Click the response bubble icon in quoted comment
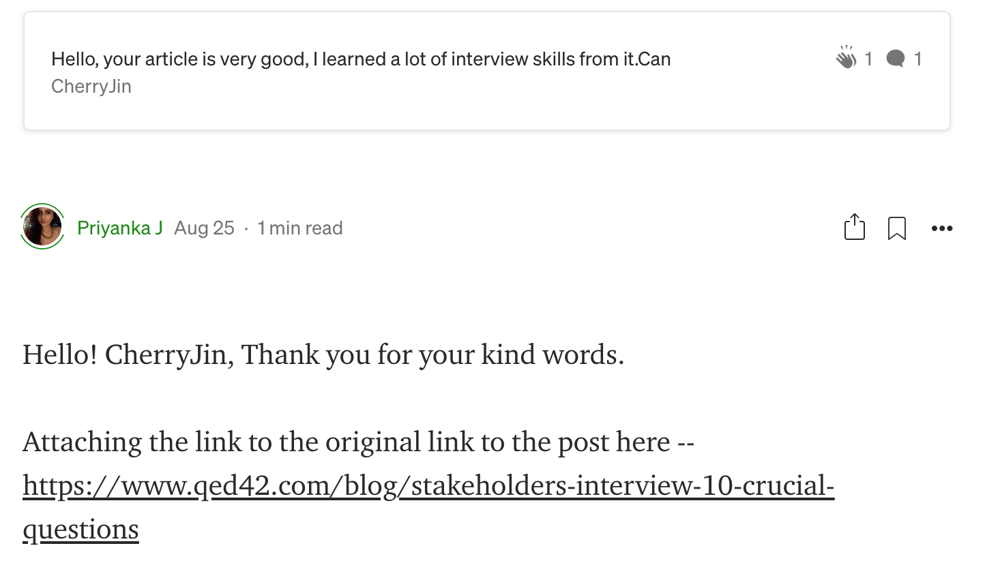 pyautogui.click(x=895, y=59)
